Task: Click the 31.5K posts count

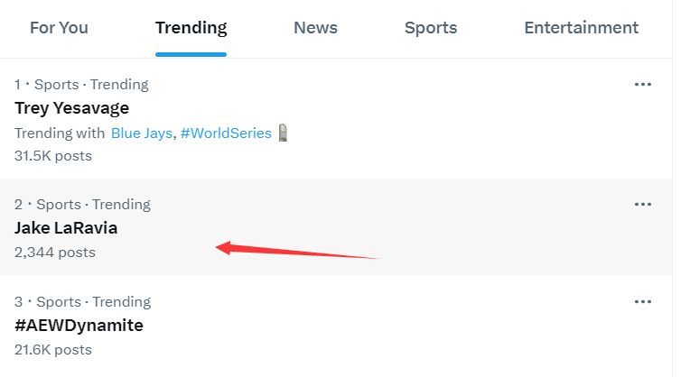Action: click(53, 155)
